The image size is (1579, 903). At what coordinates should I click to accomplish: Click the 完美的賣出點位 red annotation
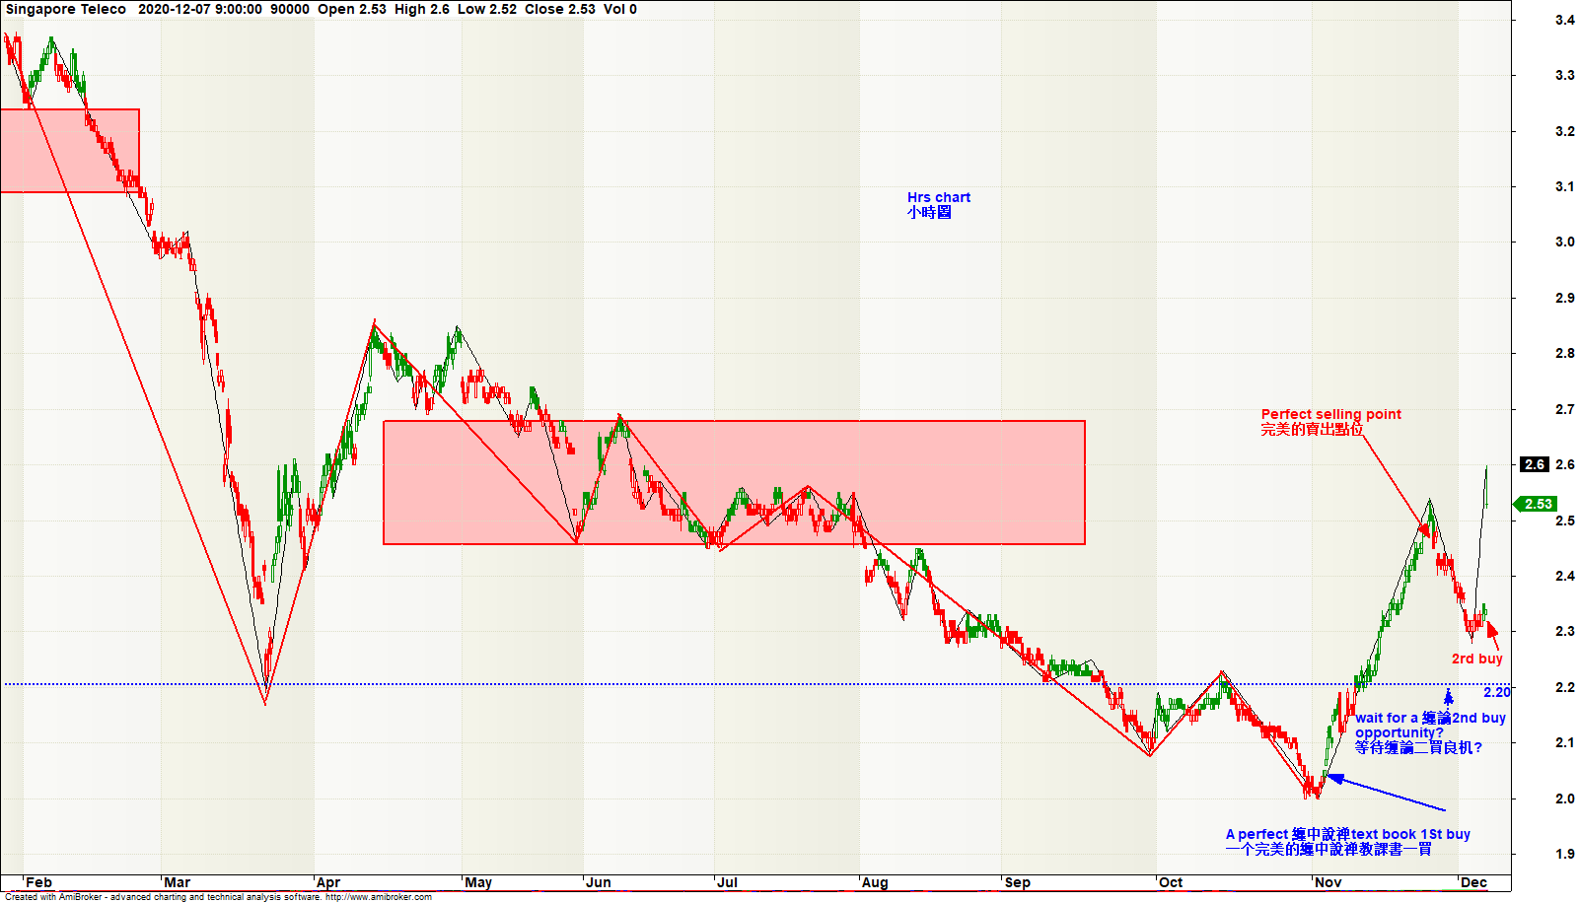click(x=1312, y=429)
